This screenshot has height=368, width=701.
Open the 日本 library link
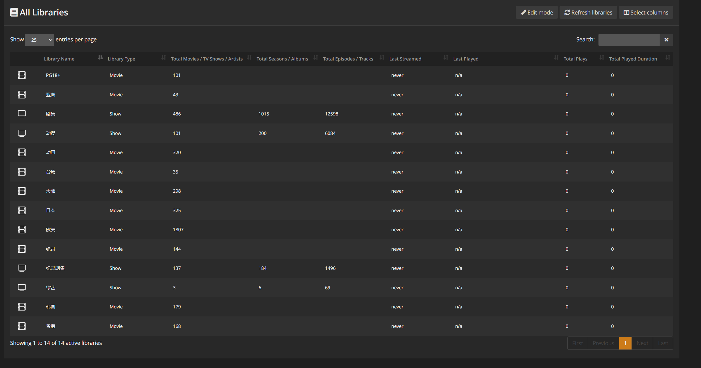pos(51,211)
